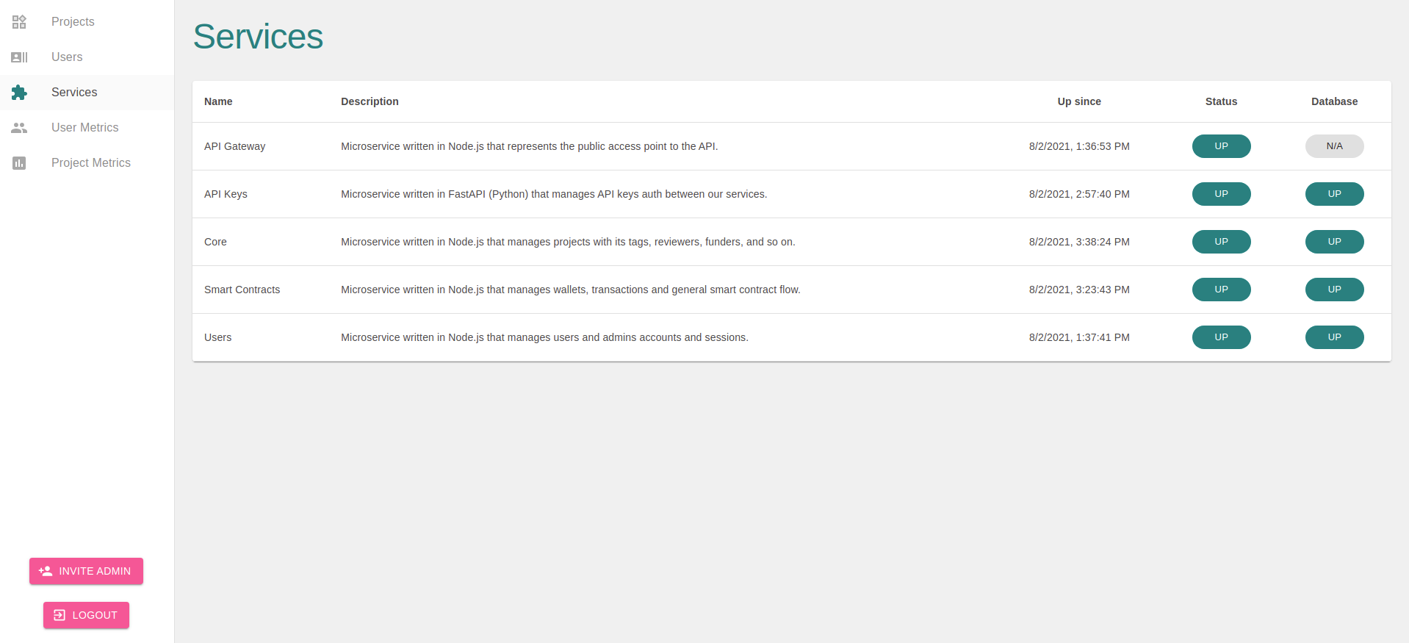Viewport: 1409px width, 643px height.
Task: Click the Core description about projects and tags
Action: pos(568,242)
